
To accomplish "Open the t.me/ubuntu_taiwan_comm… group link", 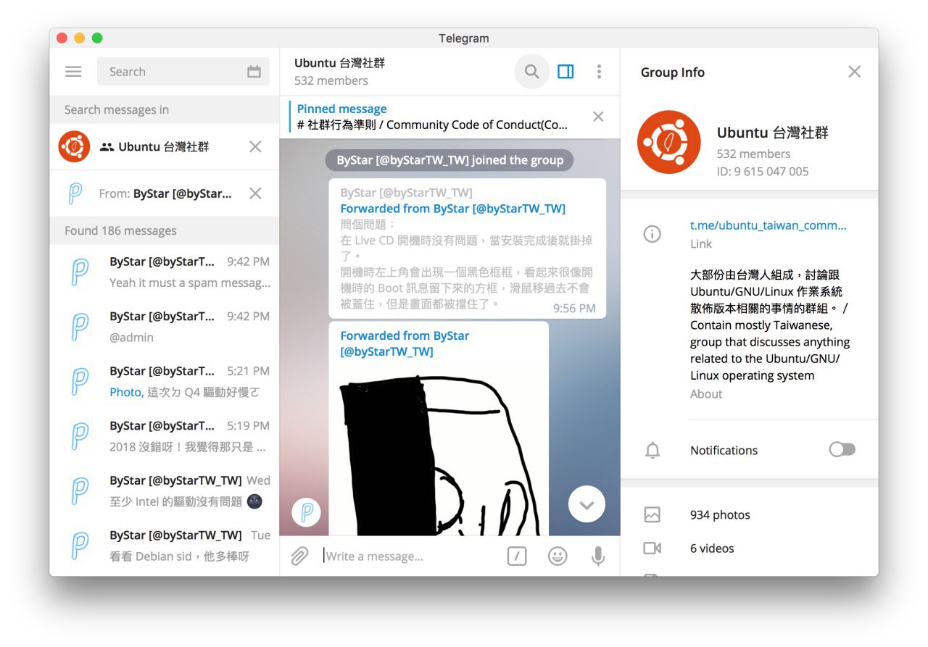I will (x=768, y=225).
